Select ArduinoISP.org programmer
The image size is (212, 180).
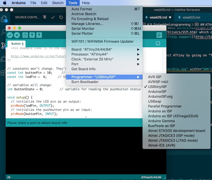tap(176, 97)
